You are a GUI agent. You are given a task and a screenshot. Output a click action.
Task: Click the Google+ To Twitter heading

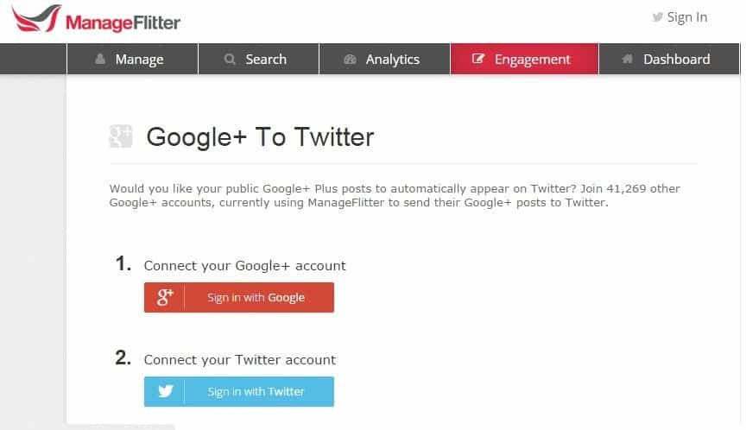pos(260,137)
